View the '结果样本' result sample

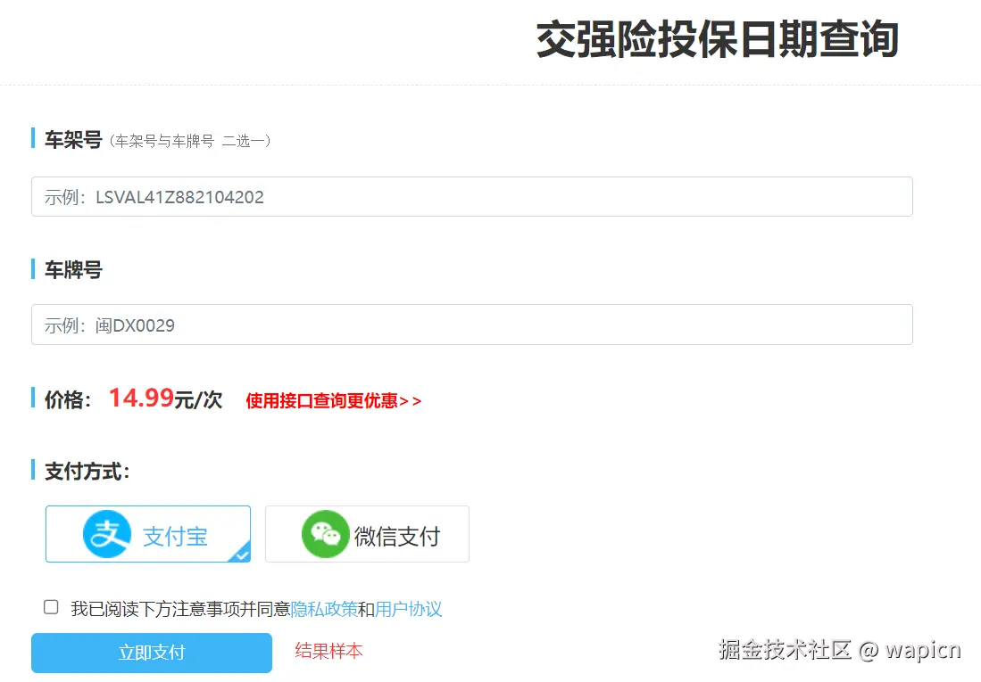tap(328, 652)
